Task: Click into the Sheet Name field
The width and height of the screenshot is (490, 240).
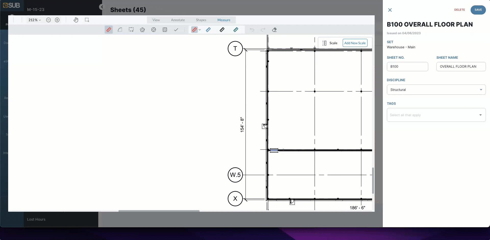Action: coord(461,67)
